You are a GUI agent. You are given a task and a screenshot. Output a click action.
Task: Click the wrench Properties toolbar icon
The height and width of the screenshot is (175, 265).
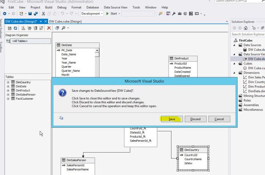[174, 14]
